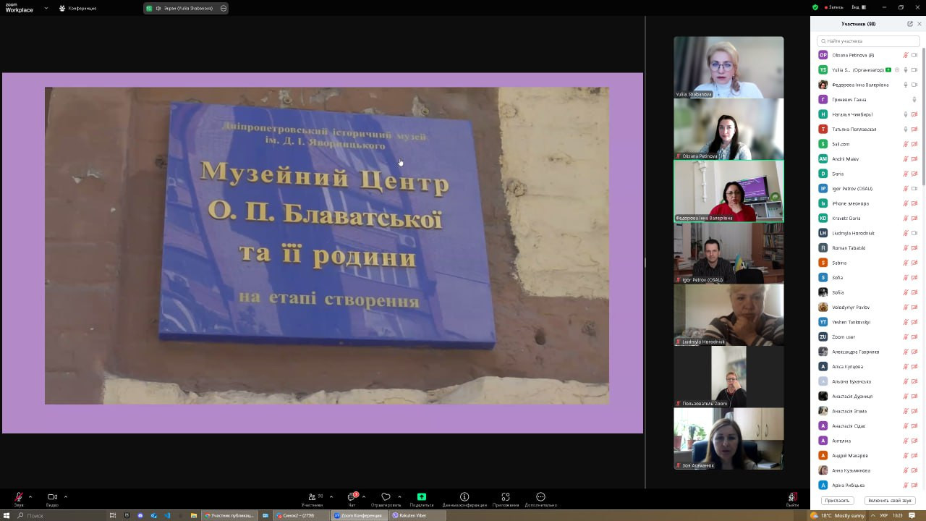Click the 13:23 taskbar clock
Image resolution: width=926 pixels, height=521 pixels.
[x=897, y=515]
